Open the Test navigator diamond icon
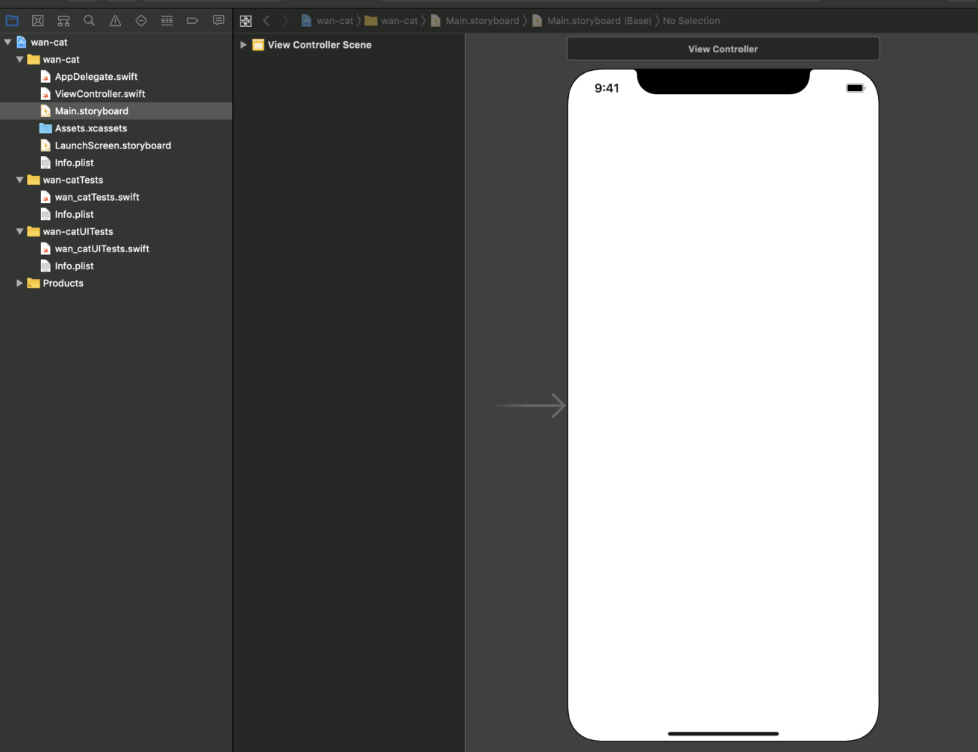Screen dimensions: 978x752 point(141,21)
